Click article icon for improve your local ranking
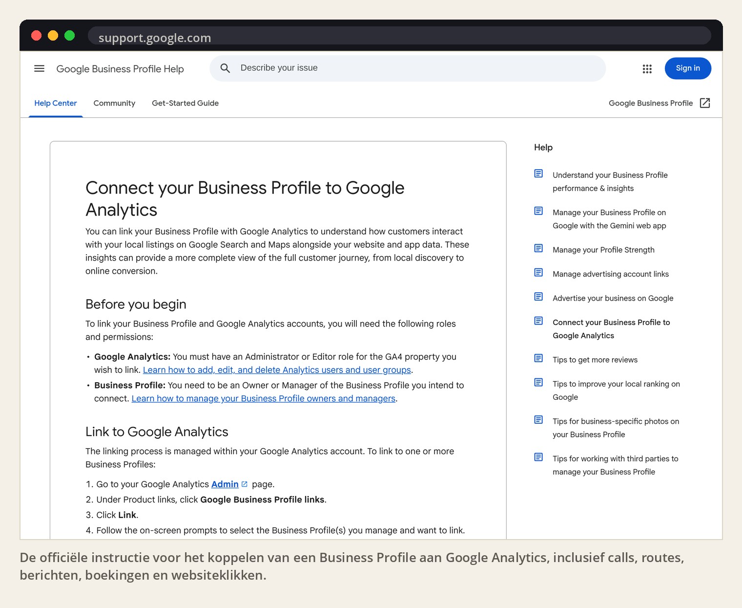 [x=538, y=382]
